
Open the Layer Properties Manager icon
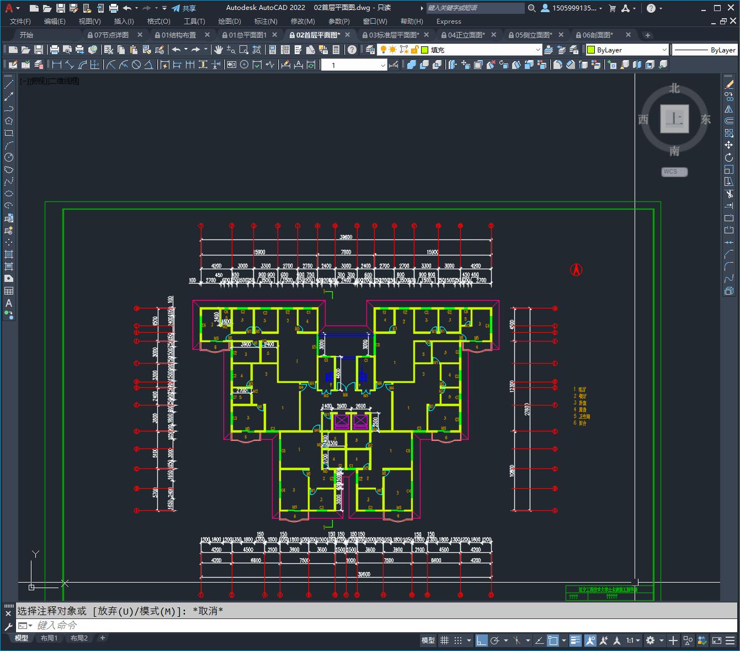370,50
